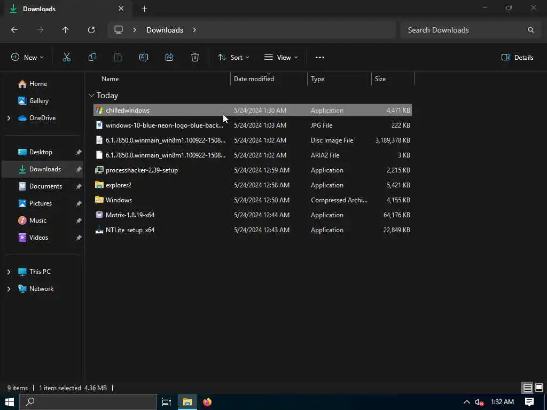This screenshot has height=410, width=547.
Task: Select the chilledwindows file
Action: [253, 110]
